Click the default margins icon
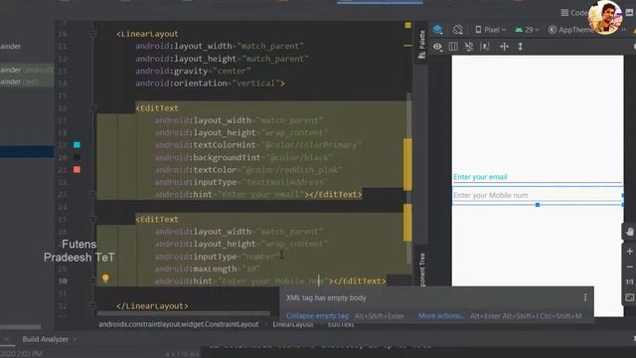The height and width of the screenshot is (358, 636). (x=485, y=47)
